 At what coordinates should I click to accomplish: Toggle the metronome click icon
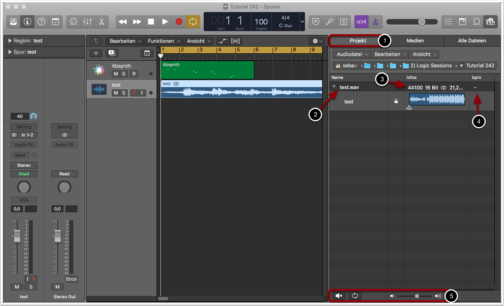(x=375, y=22)
